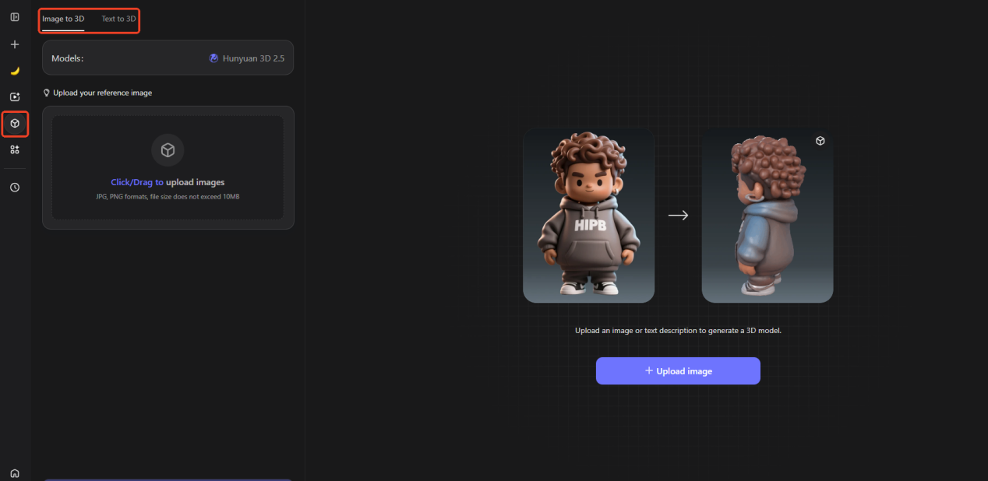Click the plus icon in left sidebar
The width and height of the screenshot is (988, 481).
pos(15,44)
